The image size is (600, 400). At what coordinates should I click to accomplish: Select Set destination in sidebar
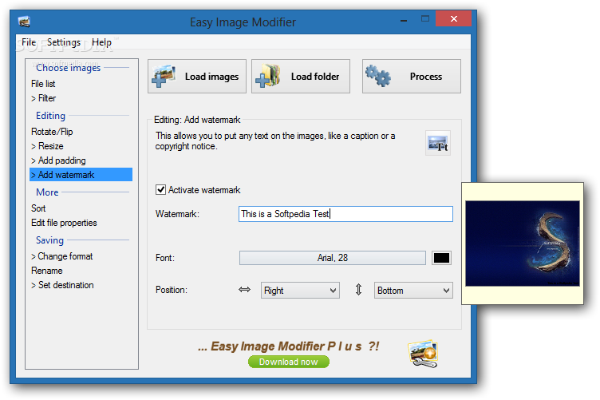click(62, 285)
